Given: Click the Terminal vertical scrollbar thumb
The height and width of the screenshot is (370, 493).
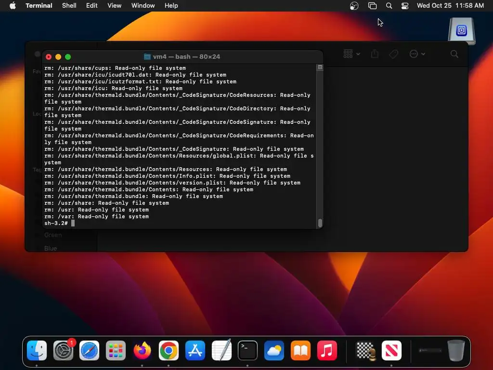Looking at the screenshot, I should tap(320, 223).
